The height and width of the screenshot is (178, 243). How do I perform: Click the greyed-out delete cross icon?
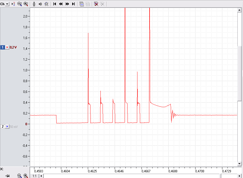[102, 4]
